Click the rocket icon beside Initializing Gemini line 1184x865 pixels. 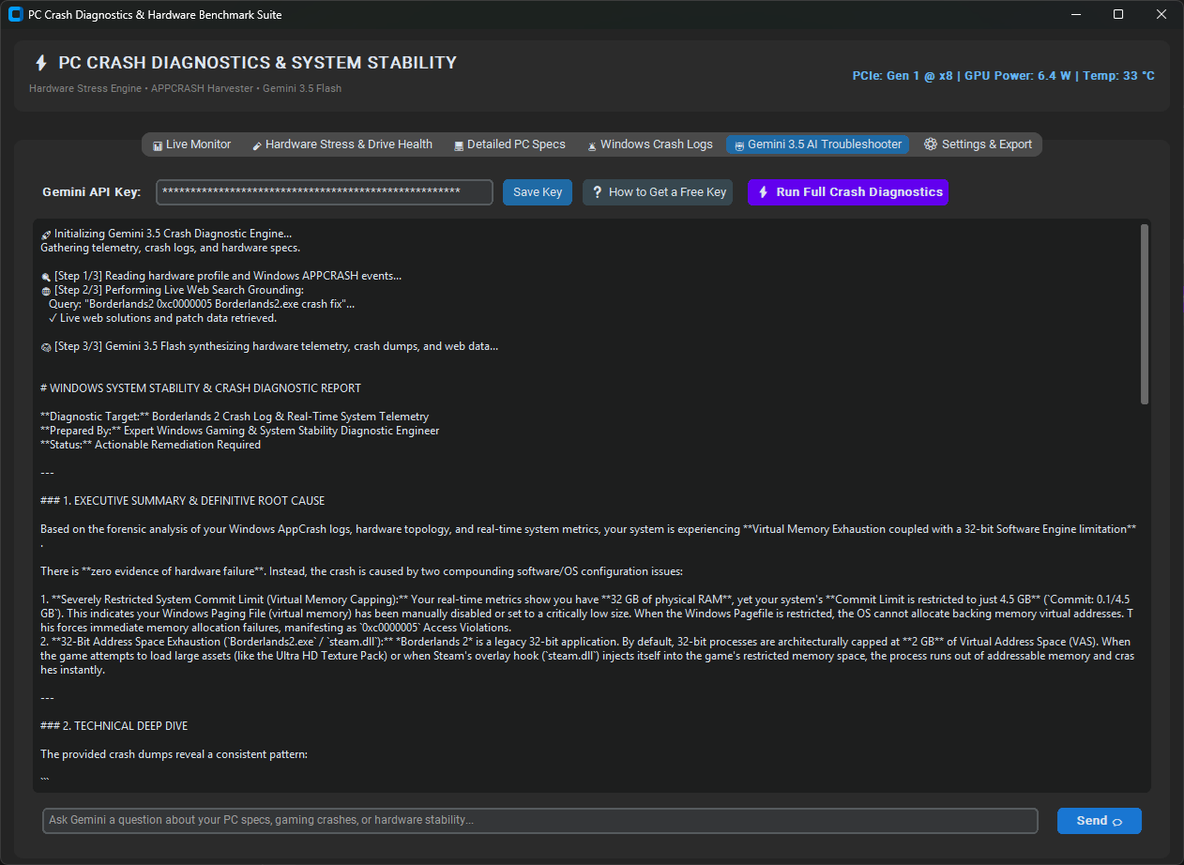tap(46, 235)
